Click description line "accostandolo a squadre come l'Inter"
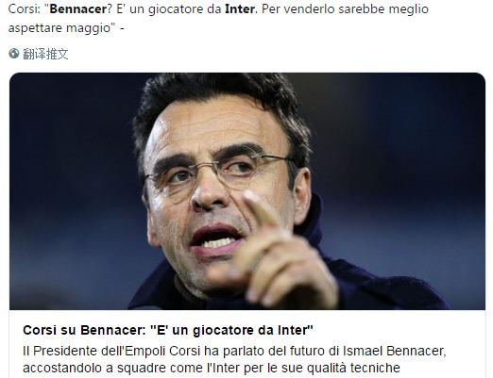 point(212,368)
